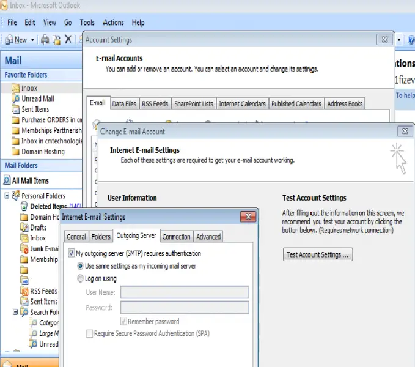This screenshot has width=415, height=367.
Task: Toggle SMTP requires authentication checkbox
Action: (71, 253)
